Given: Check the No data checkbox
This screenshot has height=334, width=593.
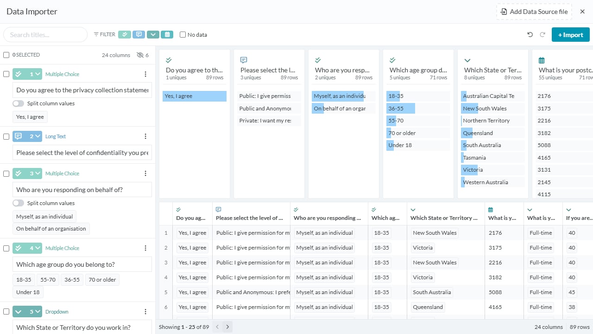Looking at the screenshot, I should [x=183, y=35].
